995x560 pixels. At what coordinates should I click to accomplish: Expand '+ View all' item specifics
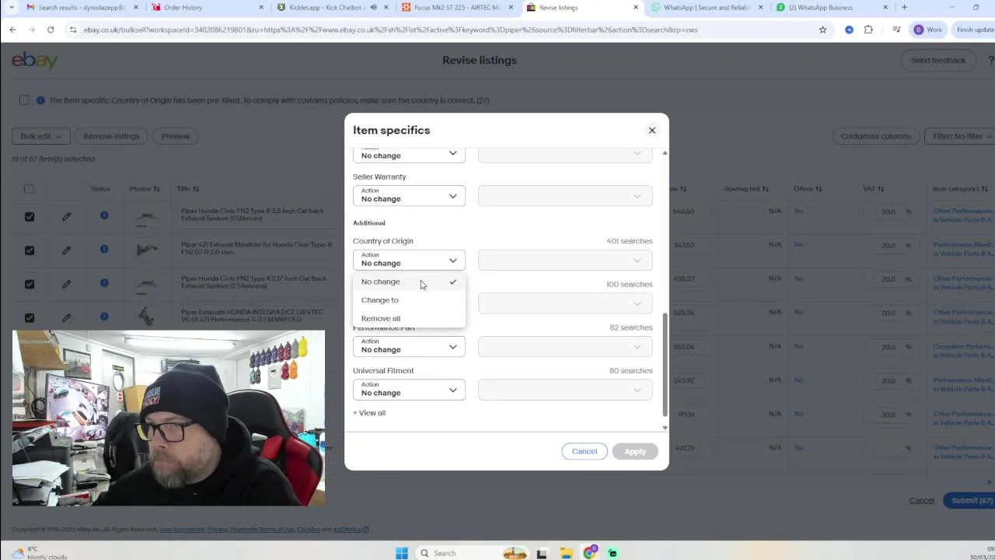(369, 413)
